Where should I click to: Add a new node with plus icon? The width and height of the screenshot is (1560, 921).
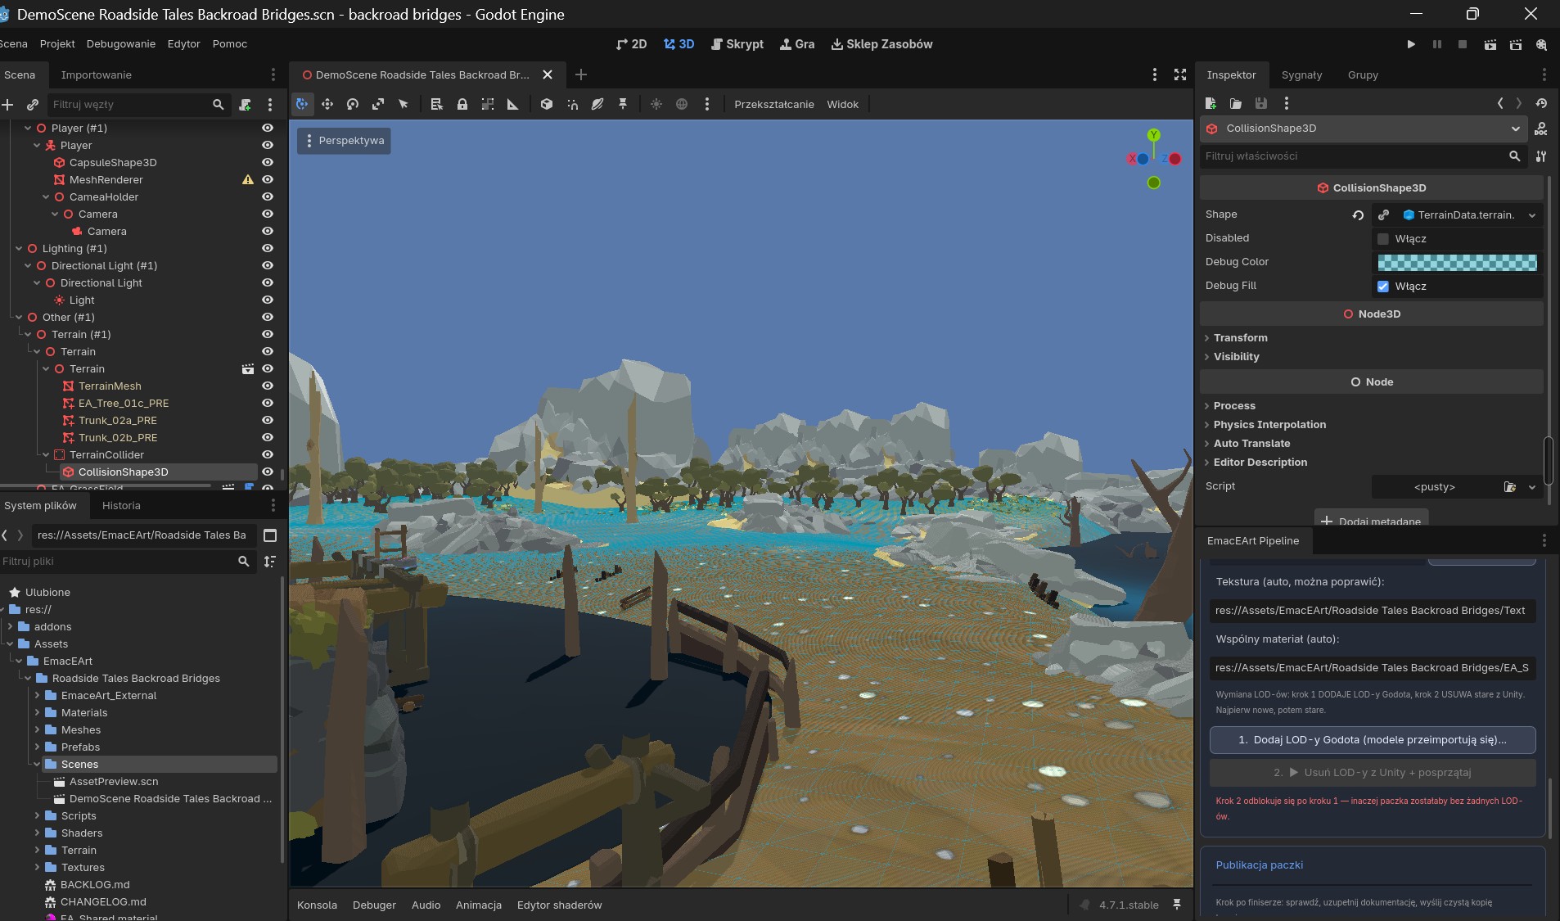point(7,104)
